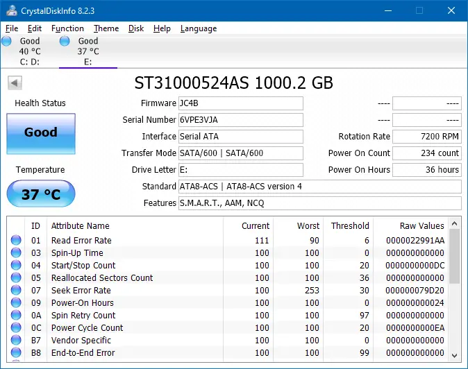The image size is (468, 369).
Task: Click status orb for C: D: drive
Action: point(6,41)
